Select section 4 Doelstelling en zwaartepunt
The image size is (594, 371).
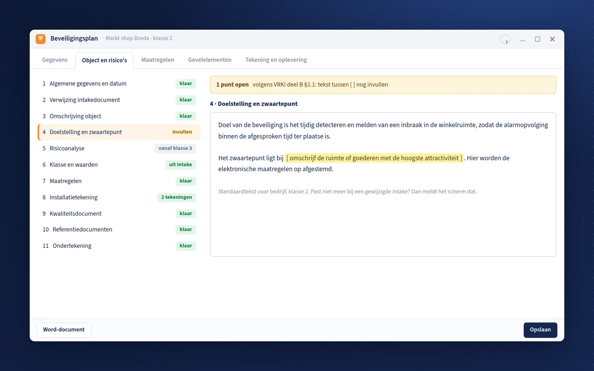(x=119, y=132)
